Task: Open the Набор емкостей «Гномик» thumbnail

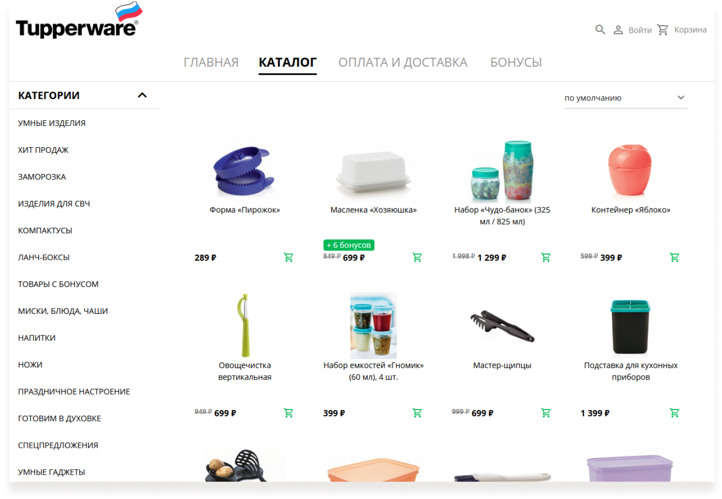Action: (373, 326)
